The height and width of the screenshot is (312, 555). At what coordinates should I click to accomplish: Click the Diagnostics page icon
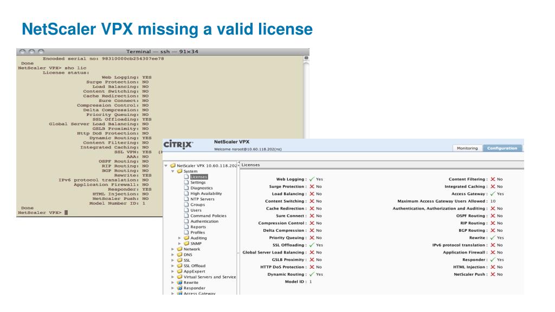(186, 188)
